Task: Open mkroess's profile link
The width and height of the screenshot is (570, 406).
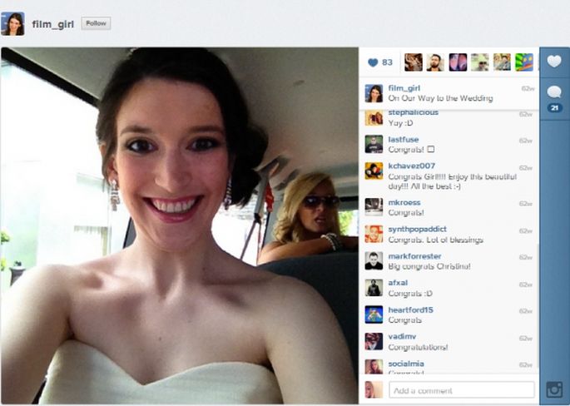Action: tap(404, 202)
